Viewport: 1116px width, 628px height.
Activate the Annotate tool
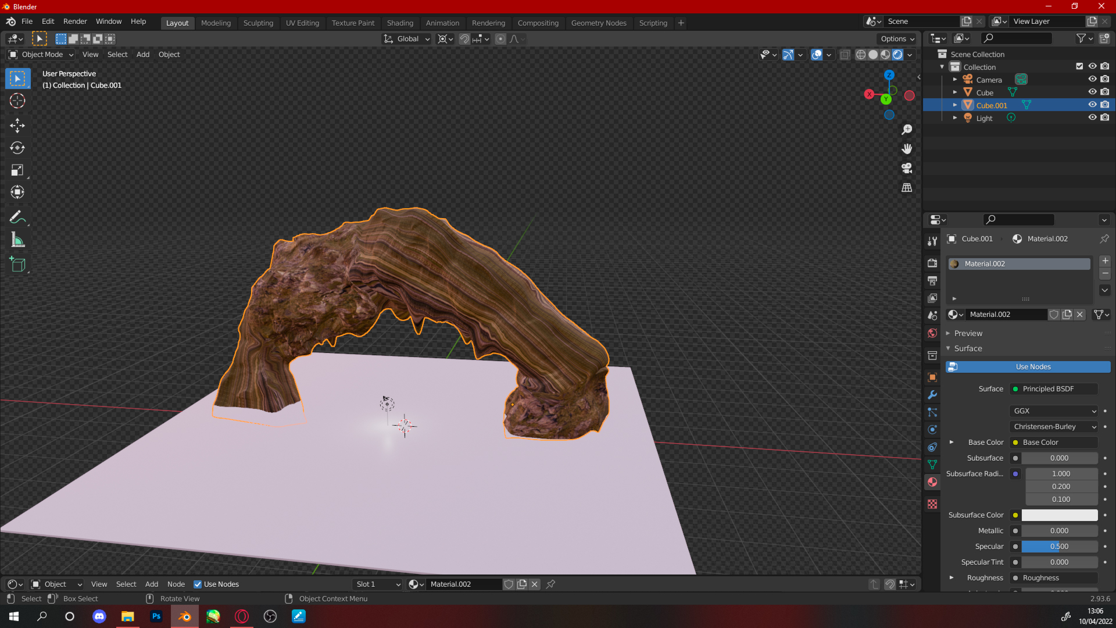tap(17, 217)
